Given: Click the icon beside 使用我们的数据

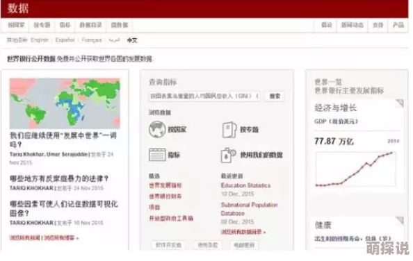Looking at the screenshot, I should 228,155.
